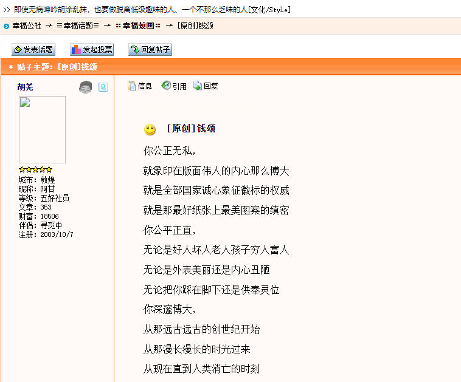Click the 发起投票 button
Screen dimensions: 461x382
(92, 49)
